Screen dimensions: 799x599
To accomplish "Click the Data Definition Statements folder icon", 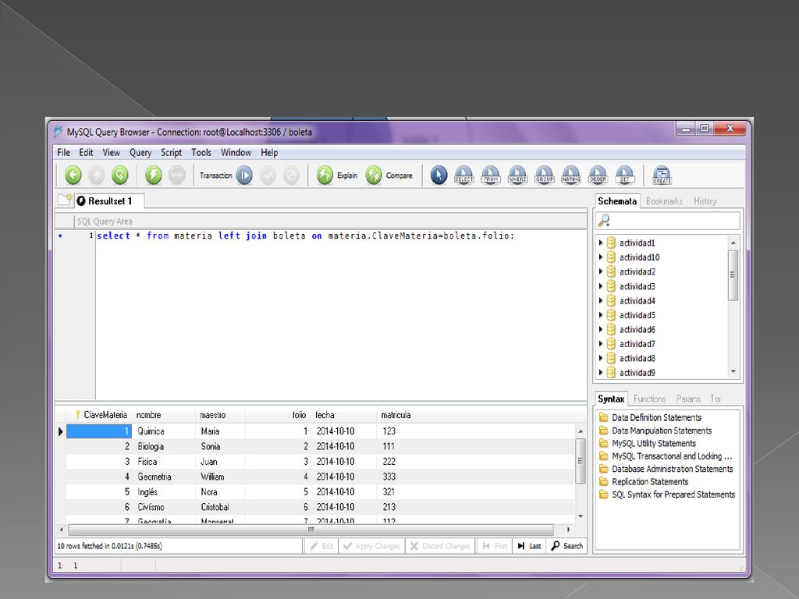I will pos(604,418).
